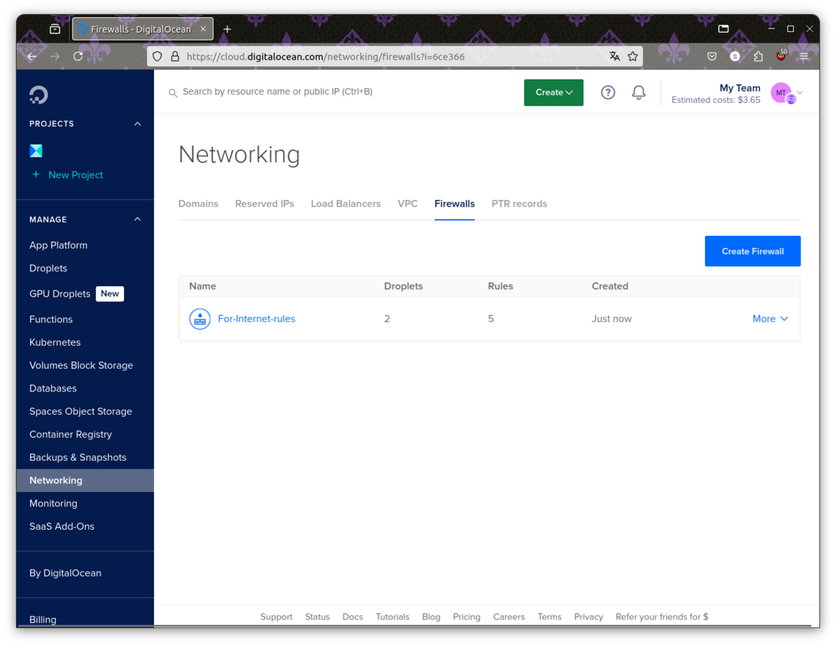Click the shield tracking protection icon

(157, 56)
